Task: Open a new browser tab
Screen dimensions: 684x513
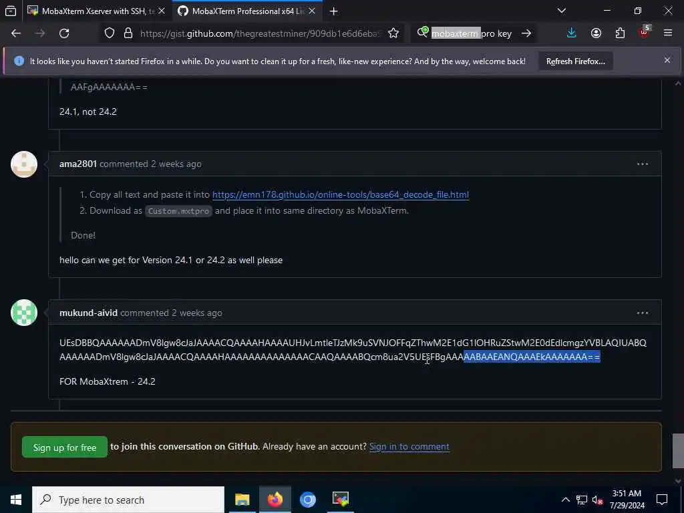Action: click(334, 11)
